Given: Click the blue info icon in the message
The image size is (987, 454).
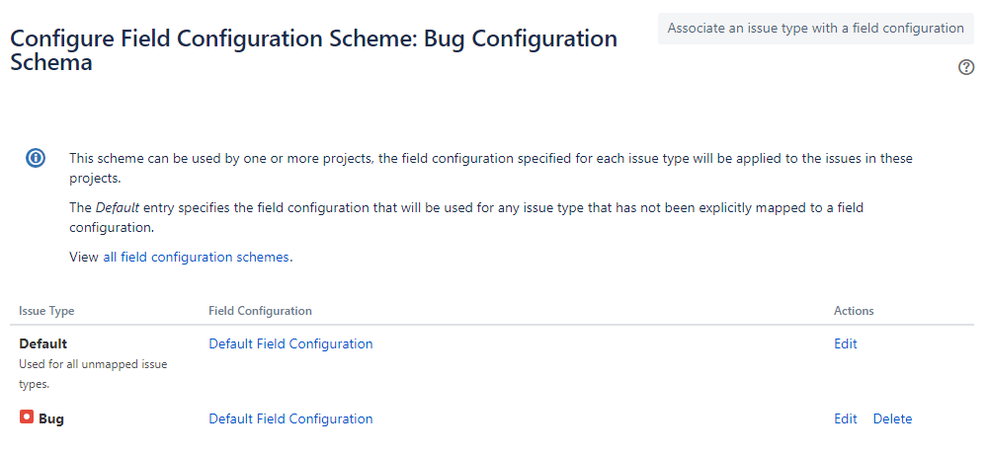Looking at the screenshot, I should [35, 158].
